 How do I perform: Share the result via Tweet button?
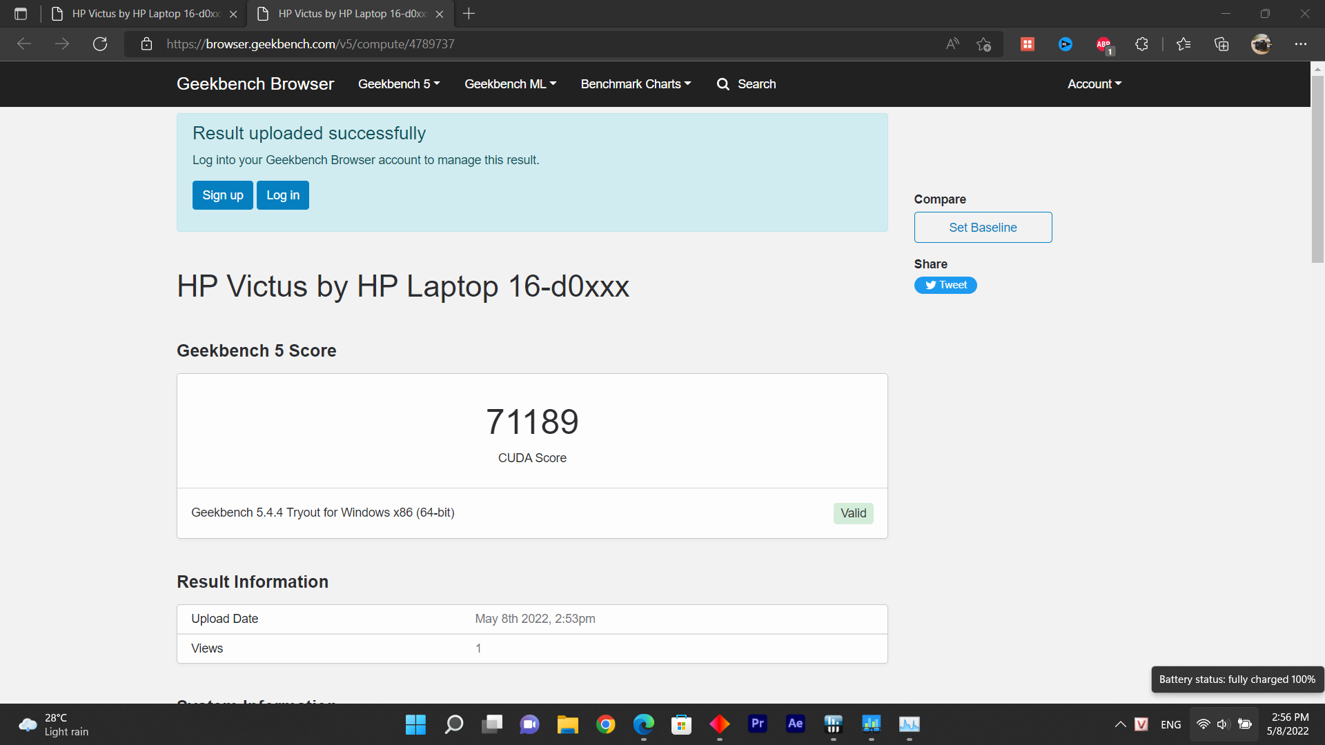[x=945, y=285]
